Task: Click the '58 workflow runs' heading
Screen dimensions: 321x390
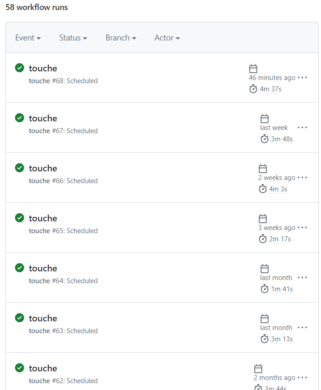Action: tap(36, 7)
